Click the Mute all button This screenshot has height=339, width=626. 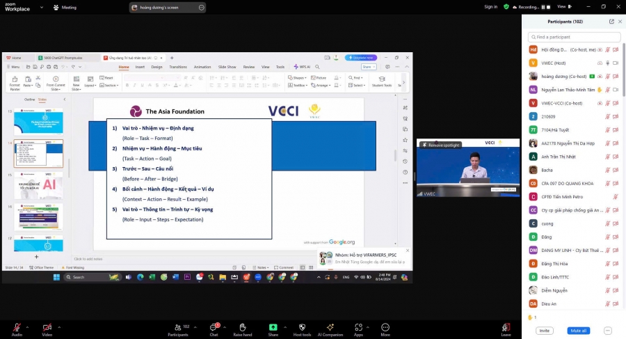pos(577,331)
